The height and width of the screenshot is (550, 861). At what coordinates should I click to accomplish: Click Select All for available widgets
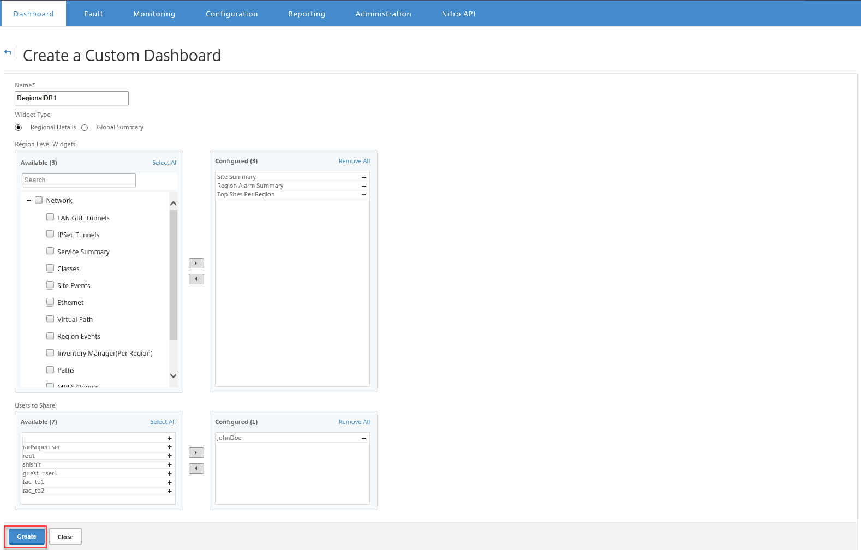coord(165,163)
